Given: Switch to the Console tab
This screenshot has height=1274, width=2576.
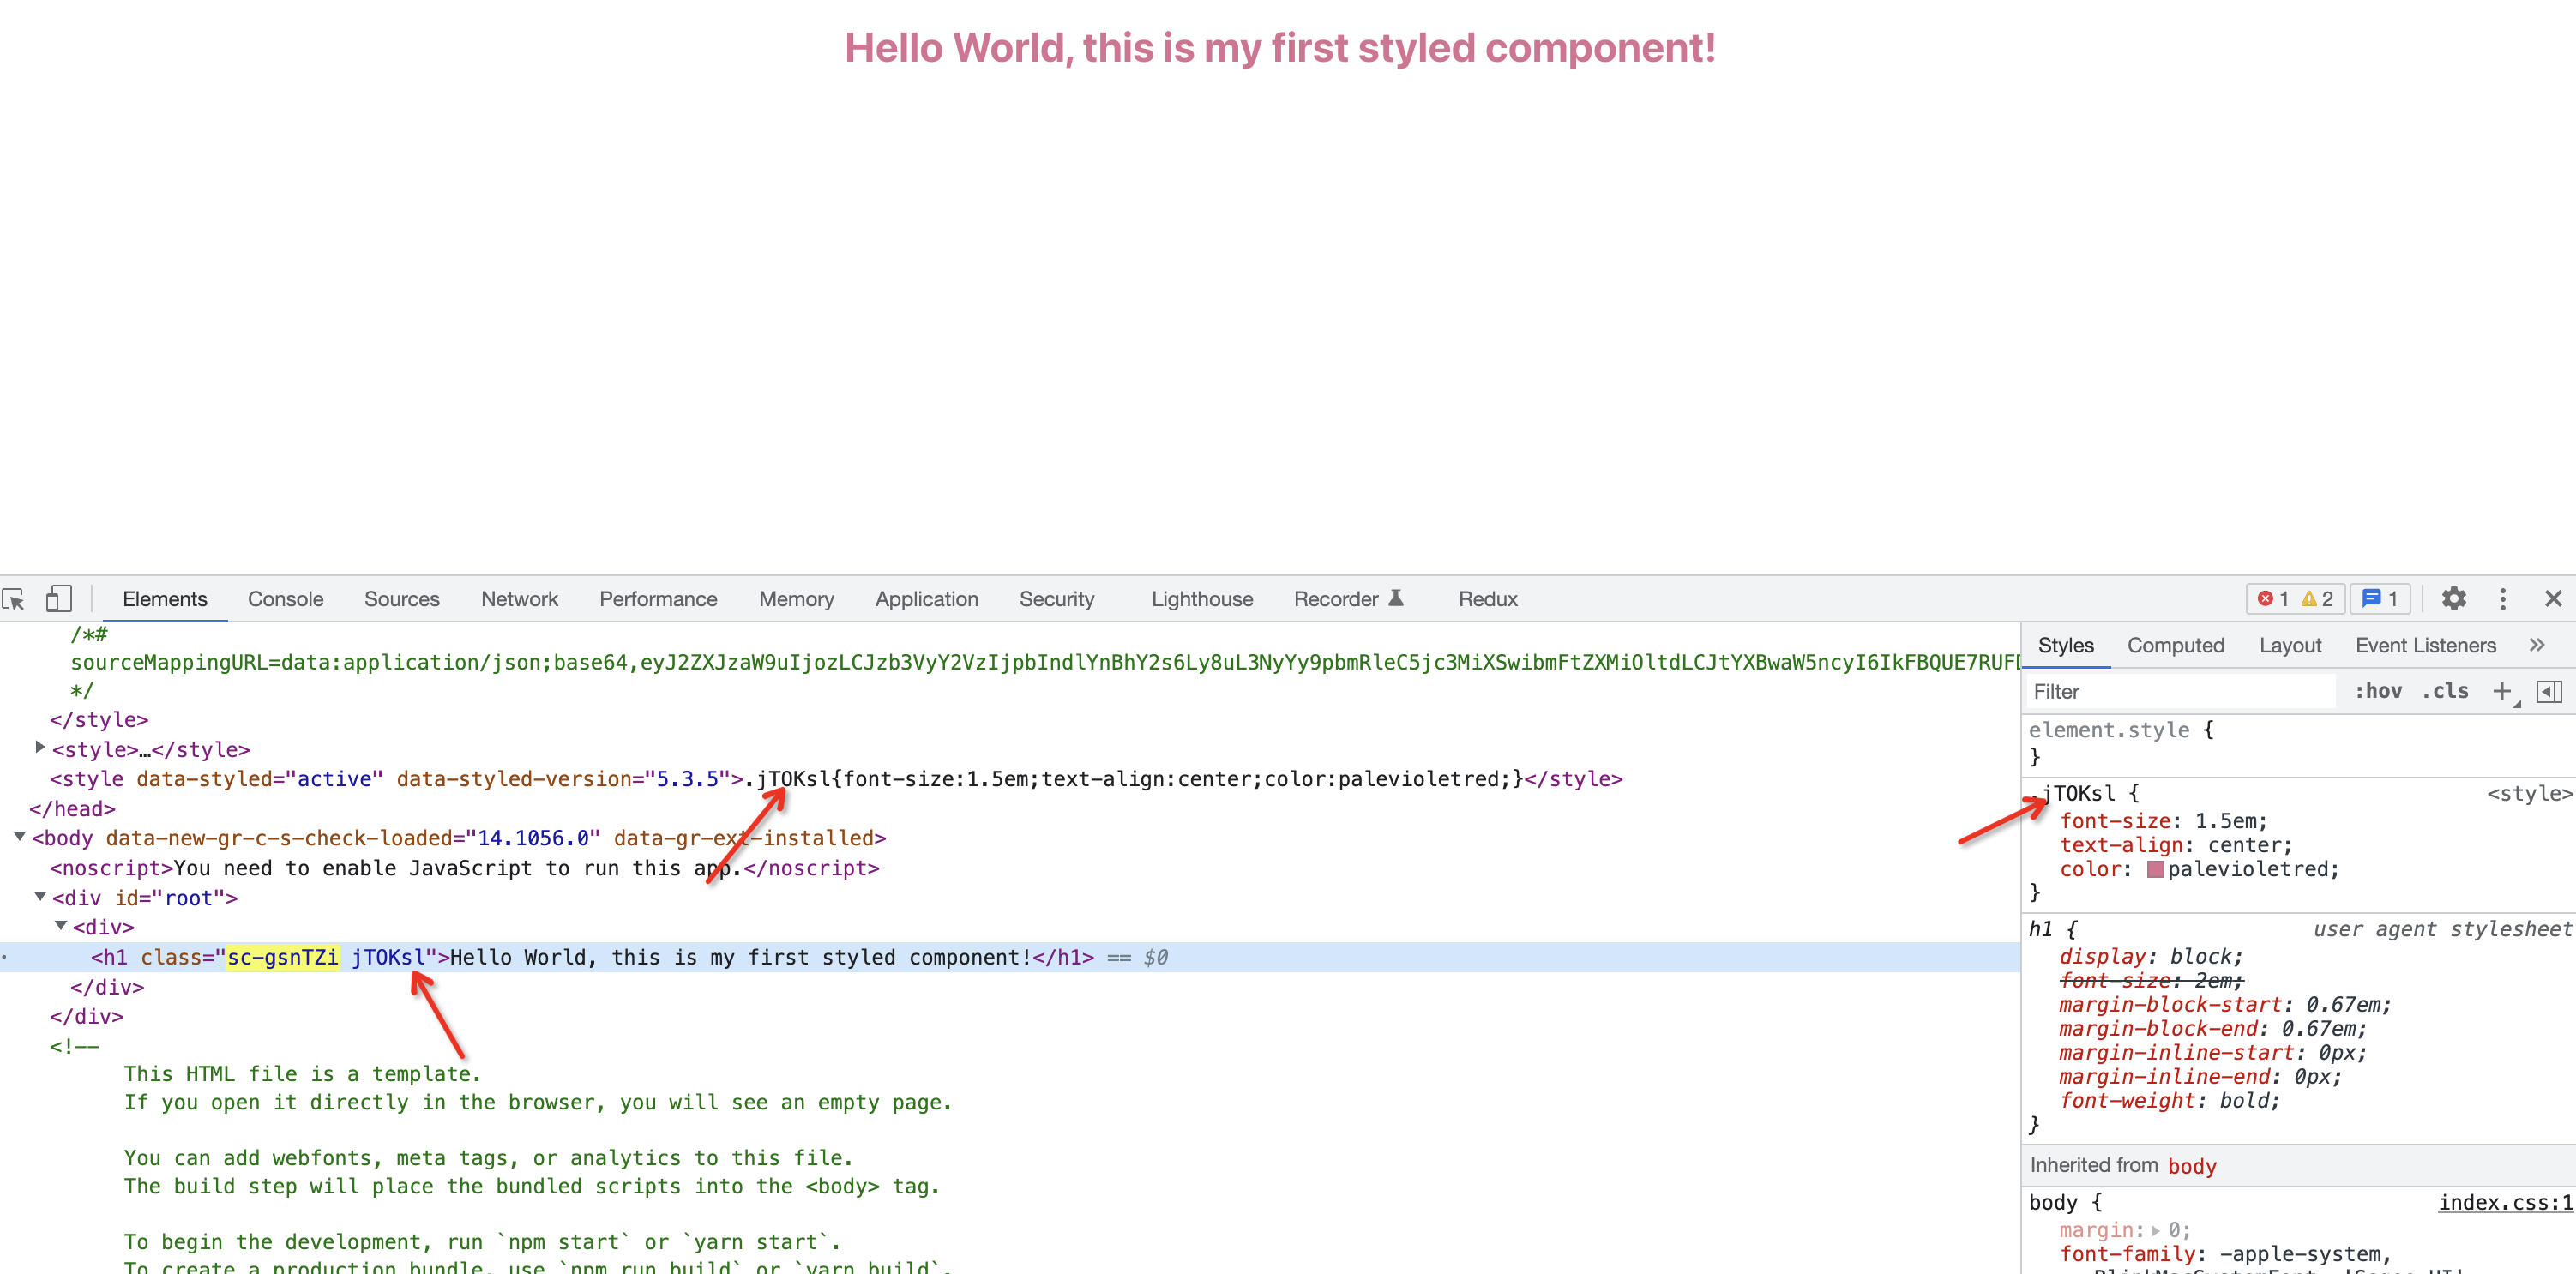Looking at the screenshot, I should click(x=285, y=599).
